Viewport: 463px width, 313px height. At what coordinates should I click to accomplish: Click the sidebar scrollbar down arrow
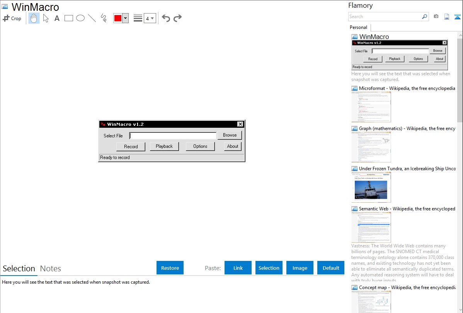click(x=460, y=310)
